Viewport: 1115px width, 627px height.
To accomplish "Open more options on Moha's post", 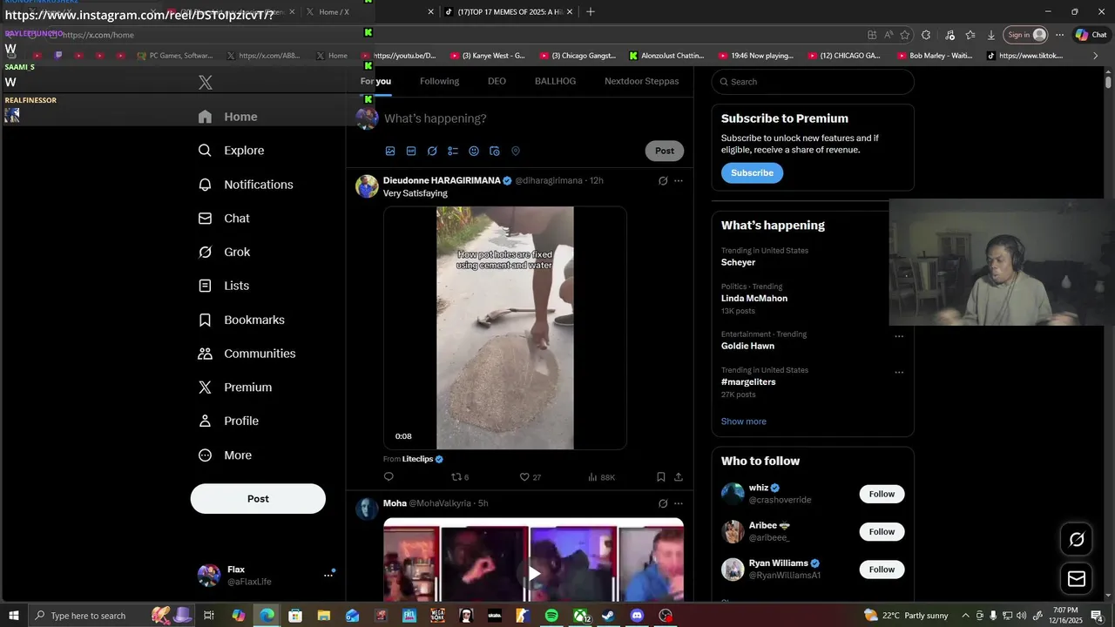I will click(x=679, y=503).
